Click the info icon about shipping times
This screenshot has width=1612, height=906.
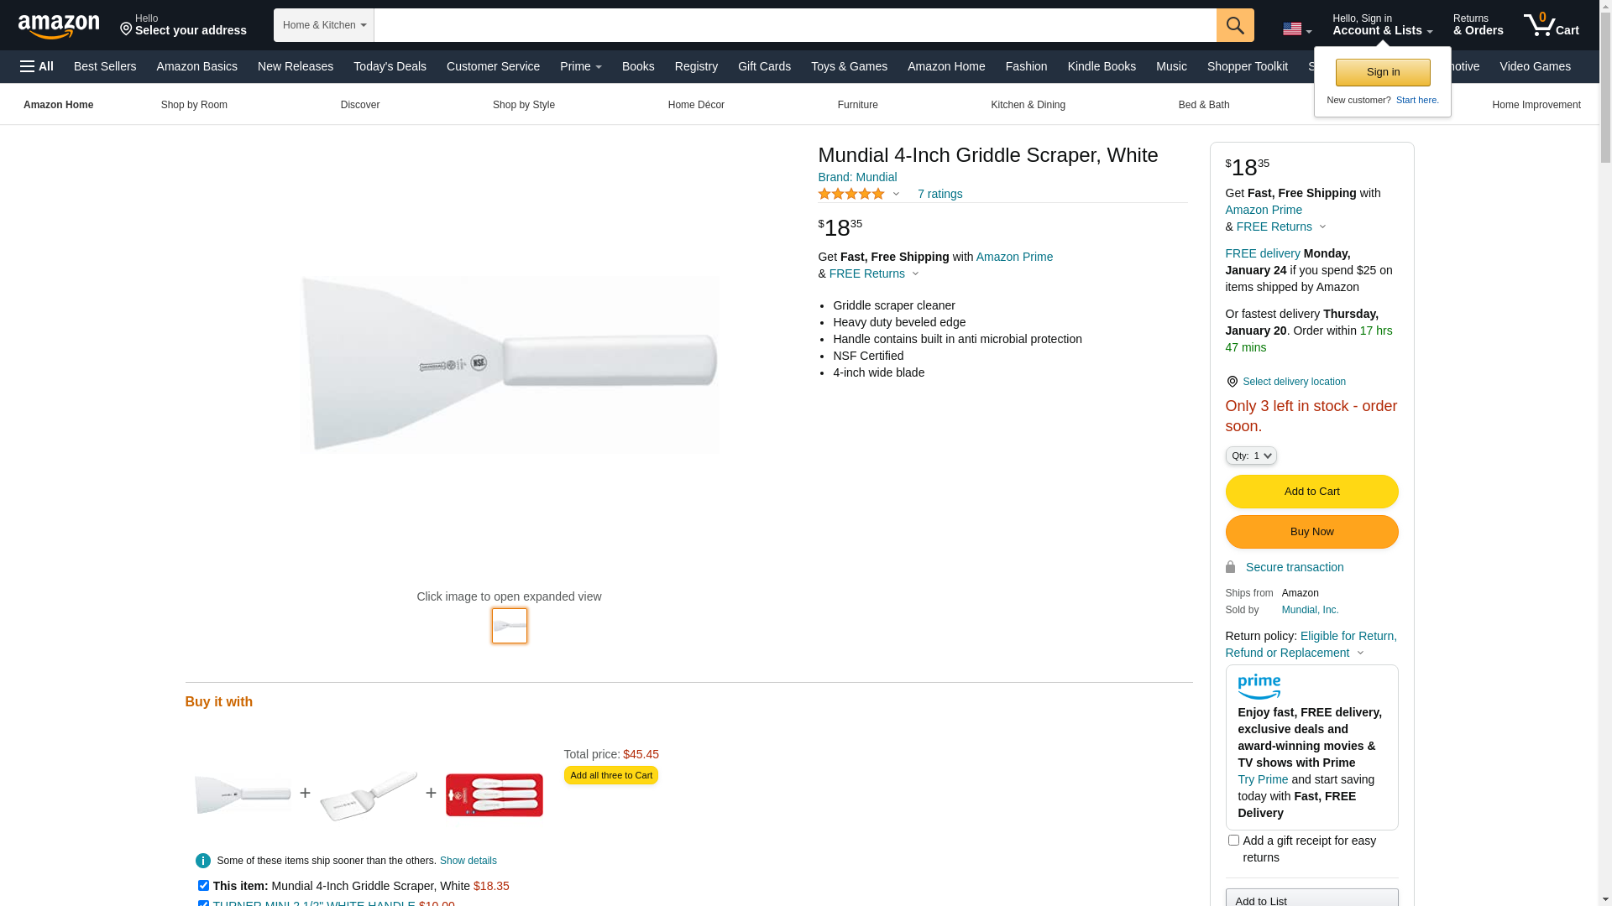point(203,861)
